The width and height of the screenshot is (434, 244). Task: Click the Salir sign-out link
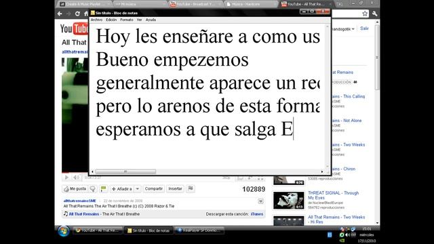click(364, 28)
